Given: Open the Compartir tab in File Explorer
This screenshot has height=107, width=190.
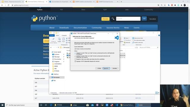Looking at the screenshot, I should (x=64, y=35).
